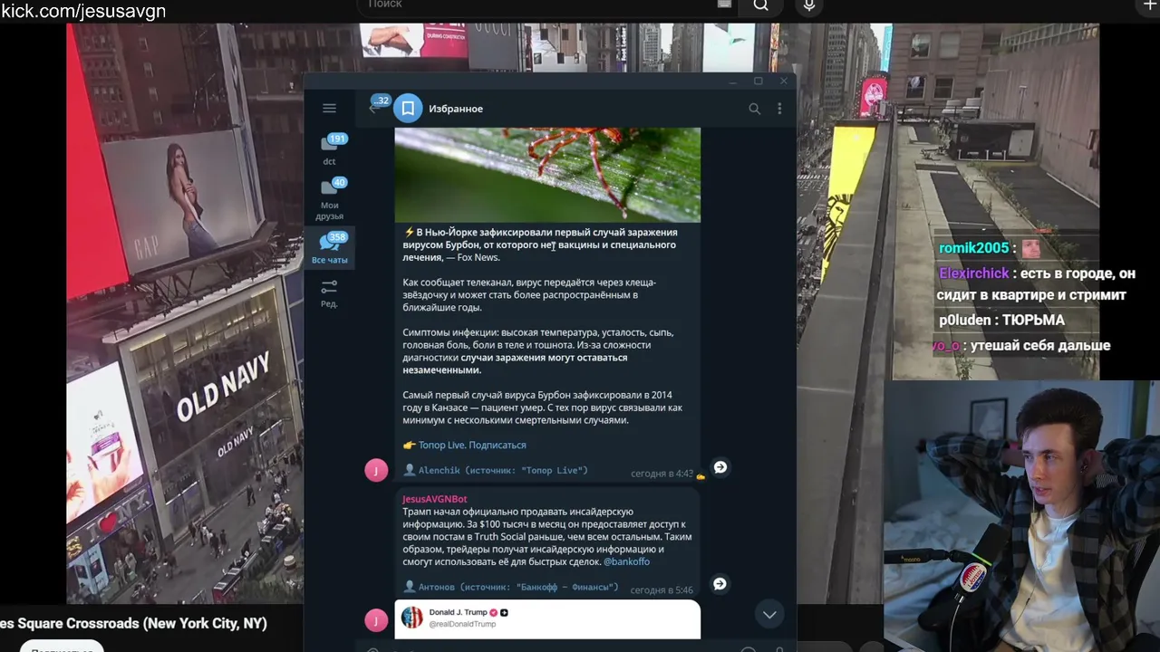
Task: Click the Elexirchick username in stream chat
Action: [x=974, y=273]
